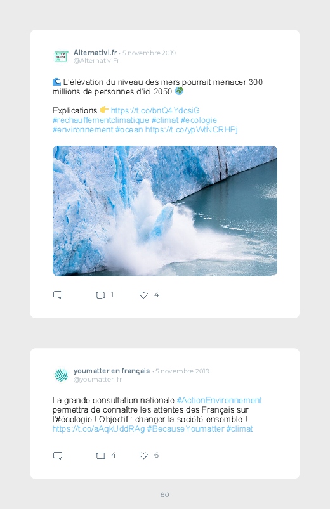Open the Alternativi.fr account name
330x509 pixels.
[x=95, y=53]
